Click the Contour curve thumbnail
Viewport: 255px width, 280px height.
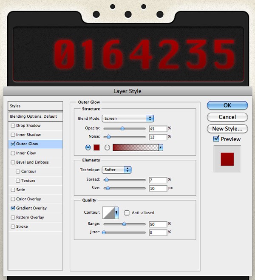click(108, 212)
